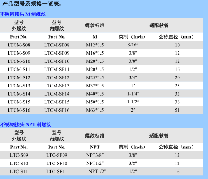Select M20*1.5 in the LTCM-S10 row
The height and width of the screenshot is (179, 208).
95,61
